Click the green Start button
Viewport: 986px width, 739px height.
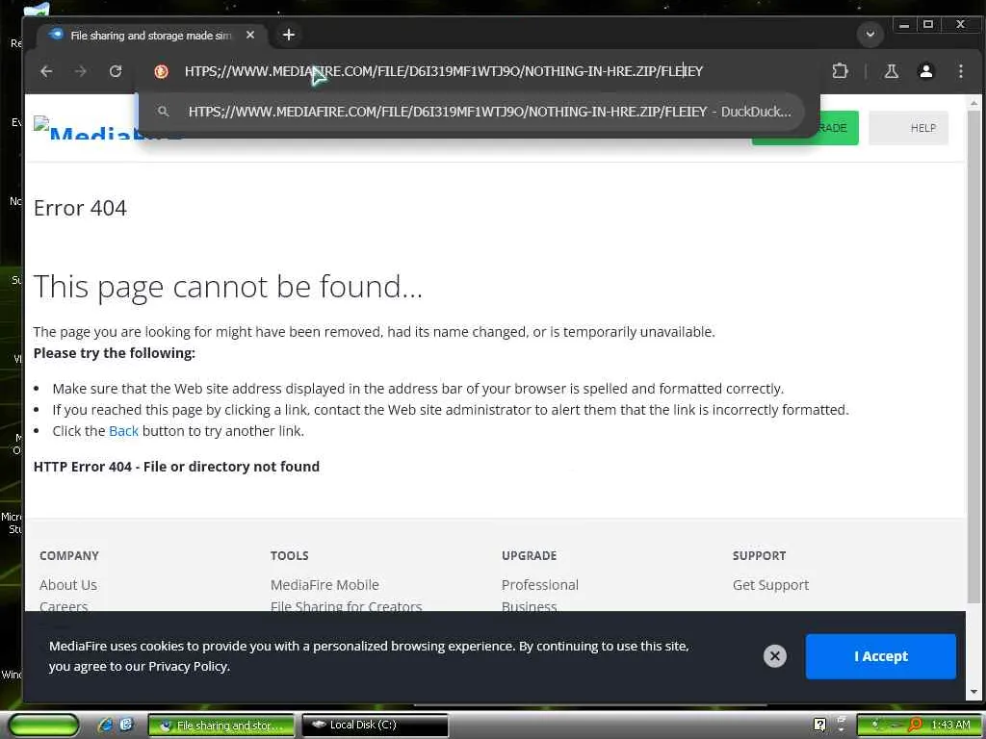44,726
